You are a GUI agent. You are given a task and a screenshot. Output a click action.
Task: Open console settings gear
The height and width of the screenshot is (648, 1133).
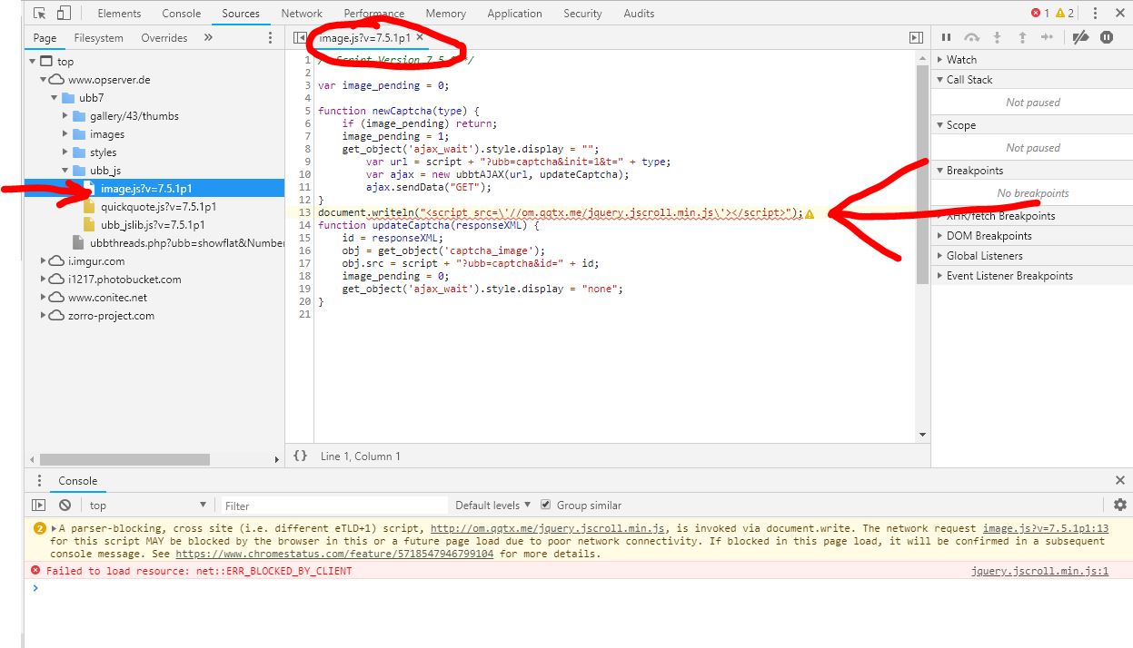[1119, 505]
